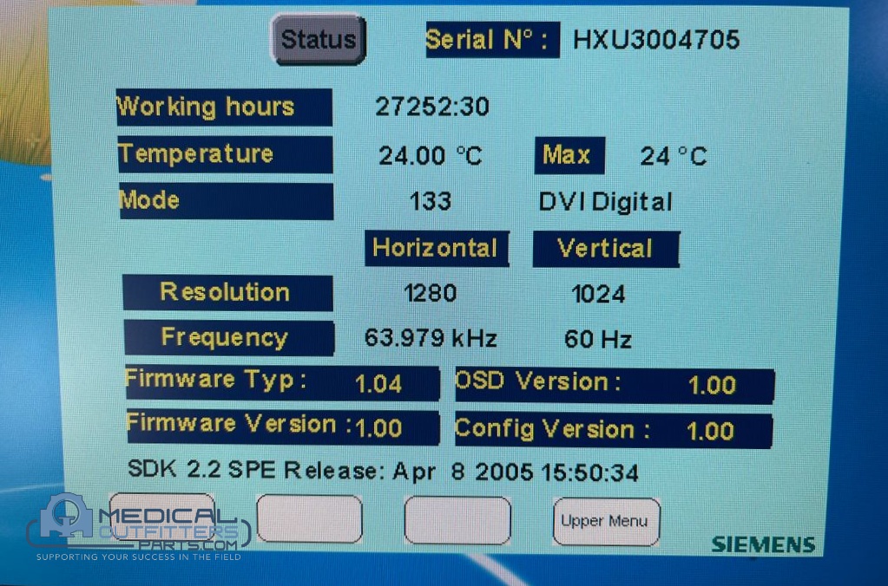Select the temperature value 24.00 °C

pos(431,155)
